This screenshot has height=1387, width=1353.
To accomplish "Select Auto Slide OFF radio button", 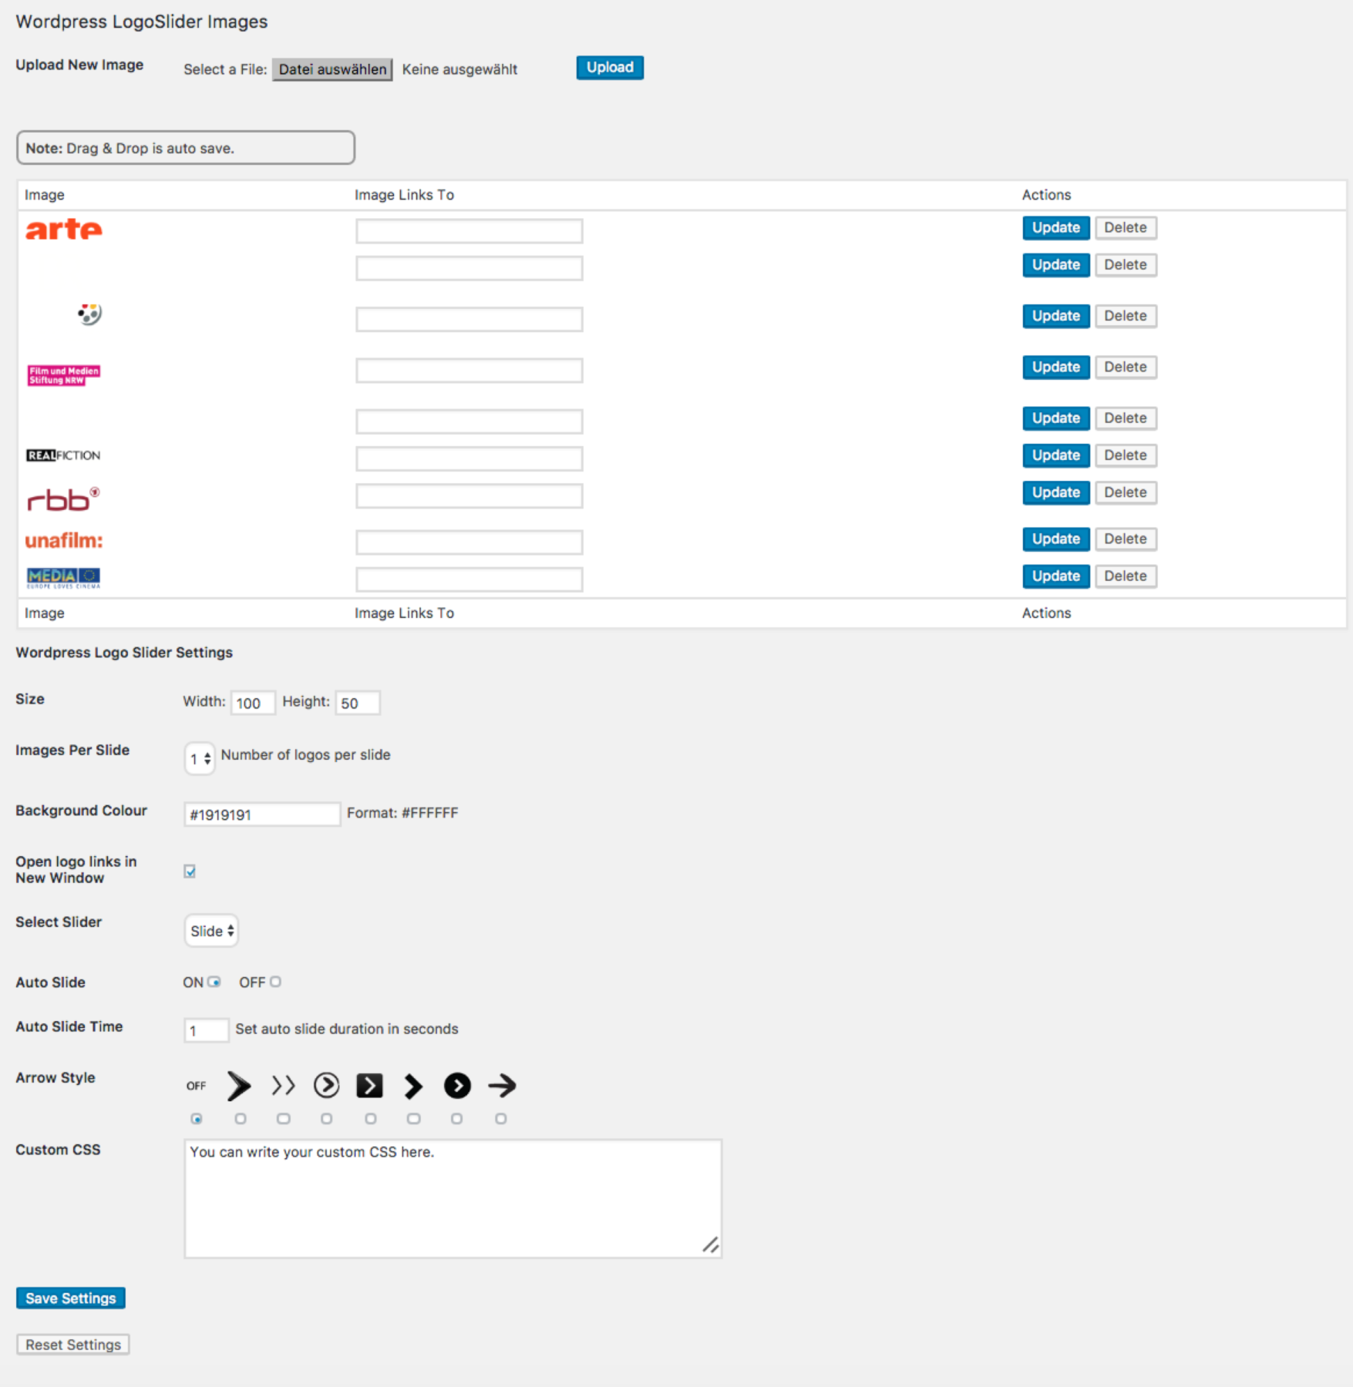I will [275, 982].
